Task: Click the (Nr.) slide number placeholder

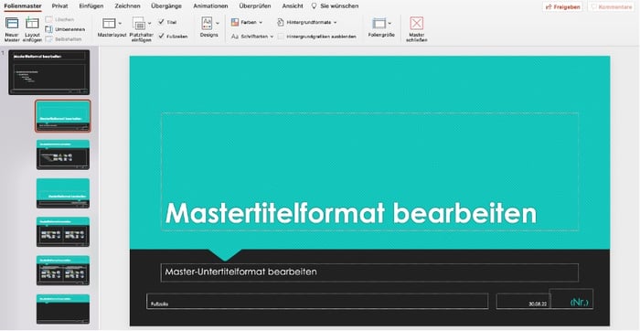Action: click(571, 299)
